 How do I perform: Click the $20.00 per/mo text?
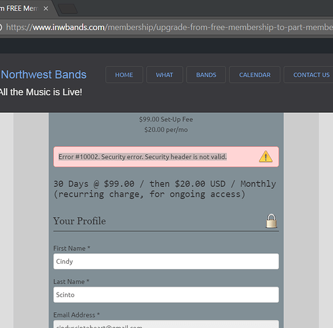pos(166,130)
